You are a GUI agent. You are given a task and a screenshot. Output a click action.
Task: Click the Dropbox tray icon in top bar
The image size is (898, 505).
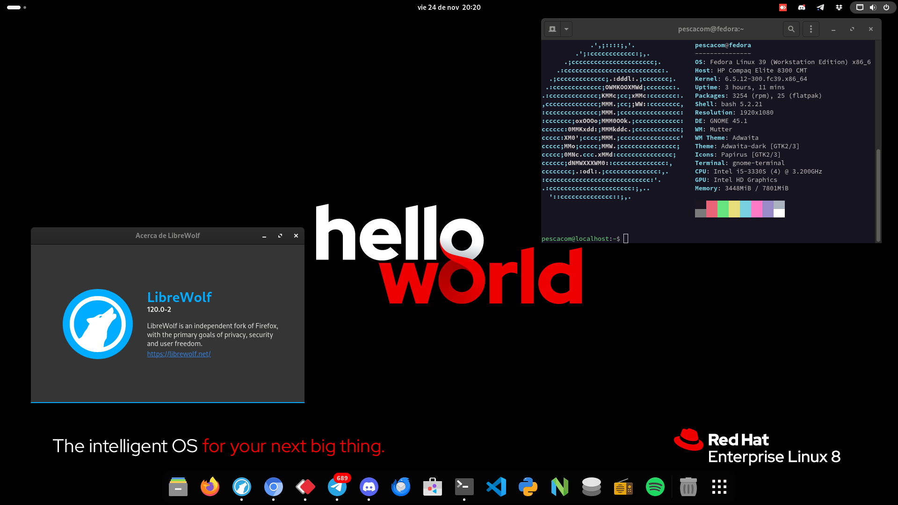[839, 7]
